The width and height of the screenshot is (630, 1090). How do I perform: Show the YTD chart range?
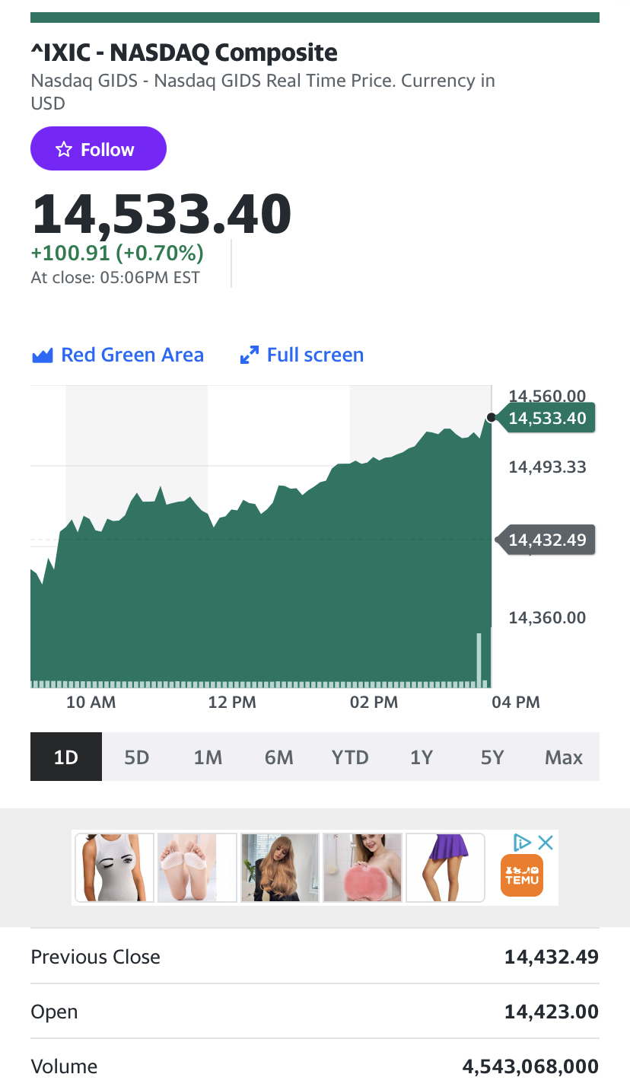click(x=350, y=757)
